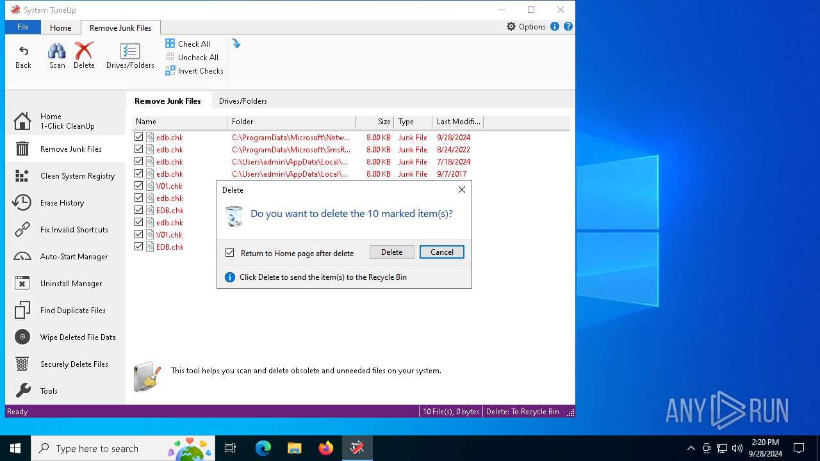Open Options gear in title area
The image size is (820, 461).
point(526,26)
